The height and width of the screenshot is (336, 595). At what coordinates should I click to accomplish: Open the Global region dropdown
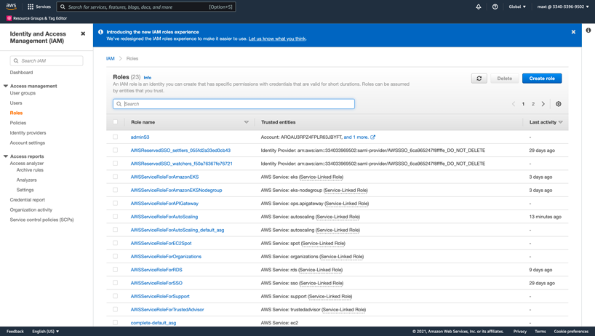coord(517,7)
